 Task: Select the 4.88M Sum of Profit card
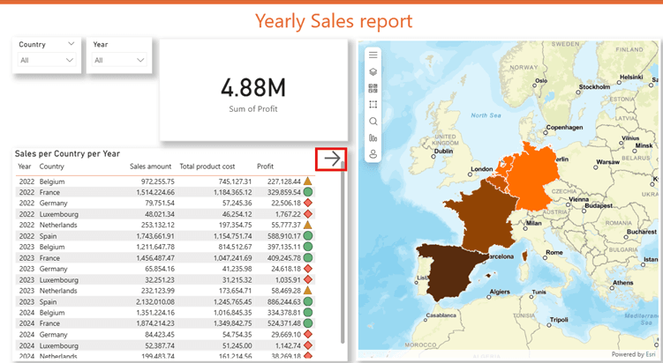tap(253, 91)
